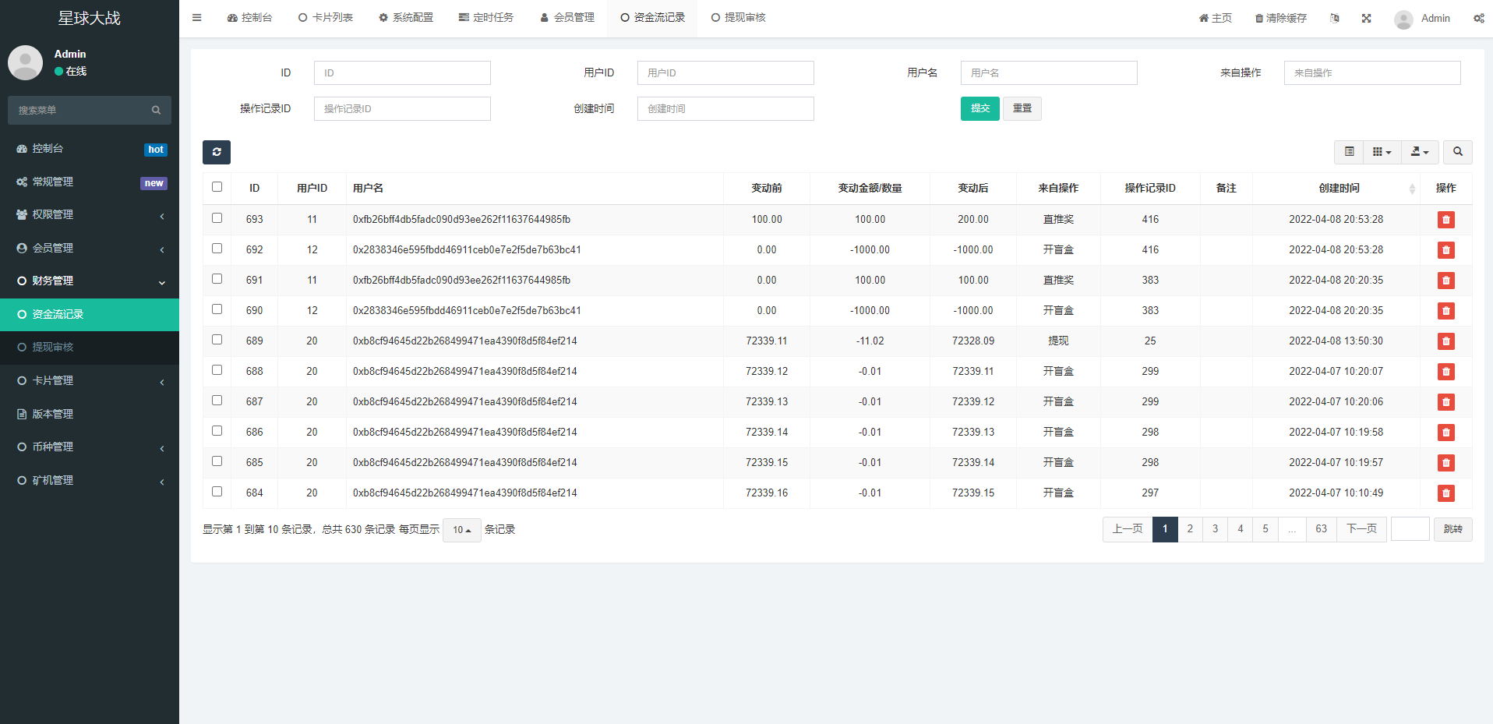Open the 定时任务 menu item
Screen dimensions: 1493x724
(486, 17)
